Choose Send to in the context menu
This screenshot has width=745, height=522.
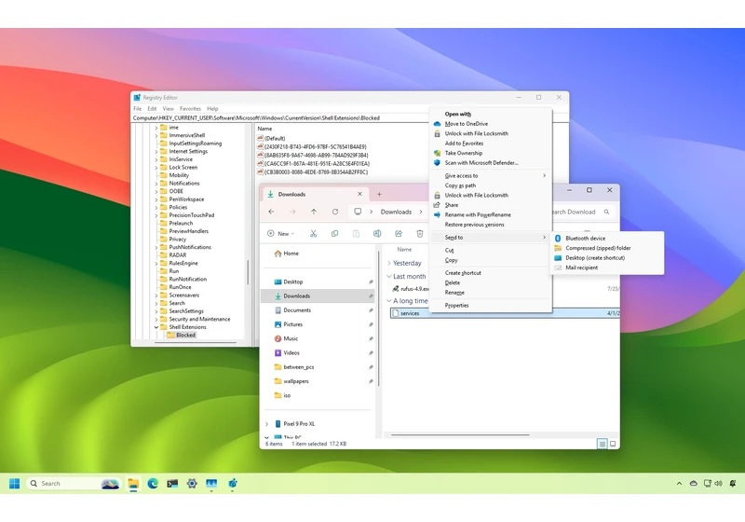coord(491,237)
